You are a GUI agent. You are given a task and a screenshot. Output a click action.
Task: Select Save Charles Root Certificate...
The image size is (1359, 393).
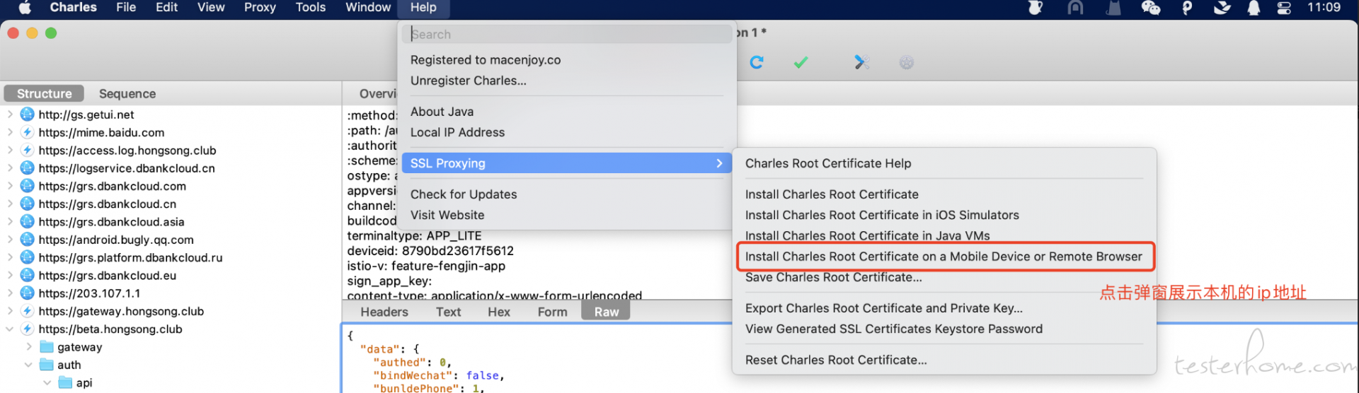point(833,277)
